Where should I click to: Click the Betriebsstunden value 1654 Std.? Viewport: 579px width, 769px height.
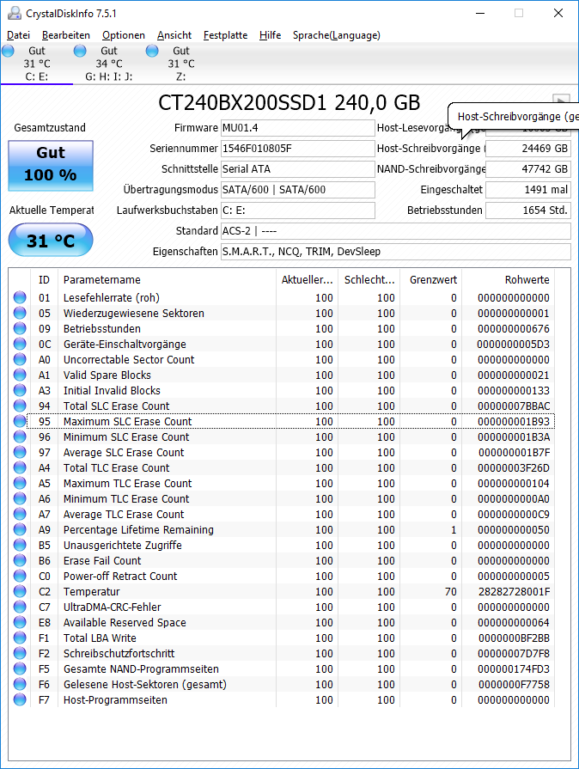tap(528, 211)
